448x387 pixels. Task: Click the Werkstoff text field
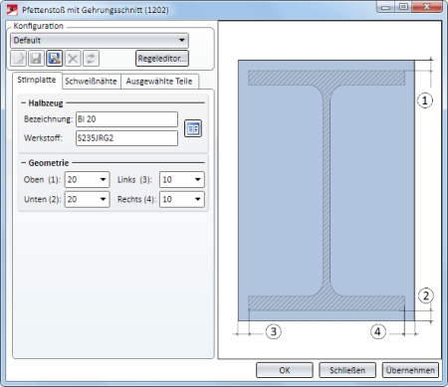pyautogui.click(x=126, y=138)
